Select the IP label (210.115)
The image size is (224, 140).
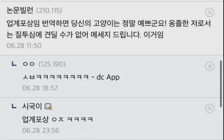tap(49, 10)
